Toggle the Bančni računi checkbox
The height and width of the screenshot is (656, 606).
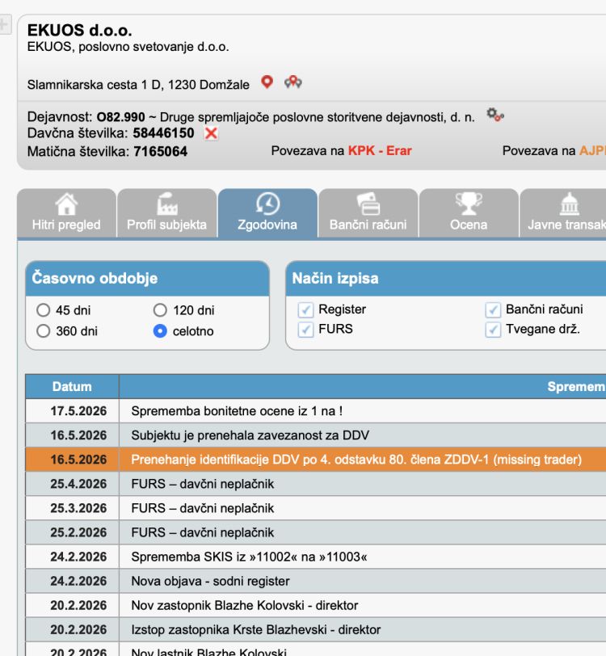pyautogui.click(x=493, y=310)
